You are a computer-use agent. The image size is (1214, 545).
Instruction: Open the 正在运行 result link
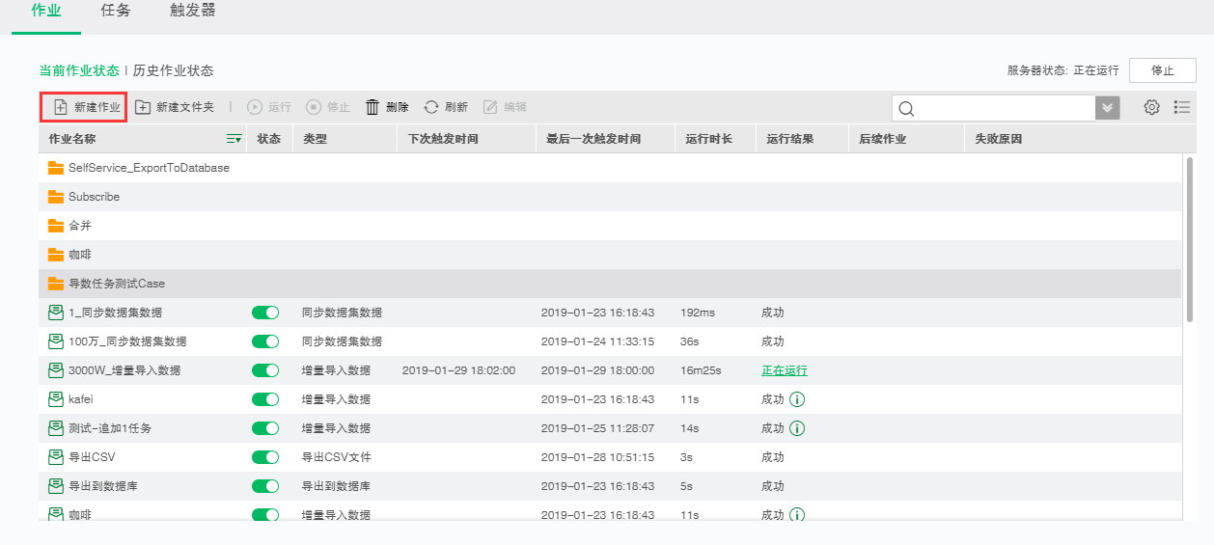pos(784,370)
